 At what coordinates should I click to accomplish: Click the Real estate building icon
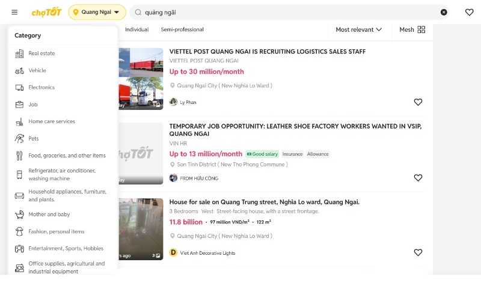19,53
